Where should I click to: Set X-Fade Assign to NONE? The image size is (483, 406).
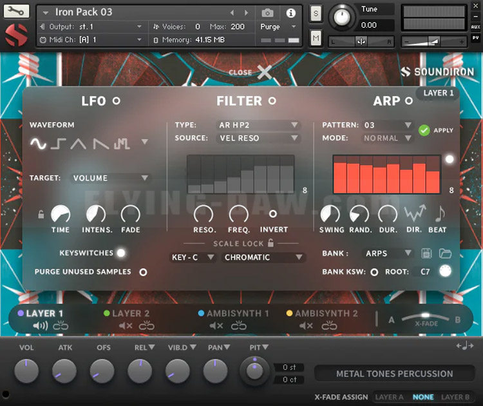point(423,397)
